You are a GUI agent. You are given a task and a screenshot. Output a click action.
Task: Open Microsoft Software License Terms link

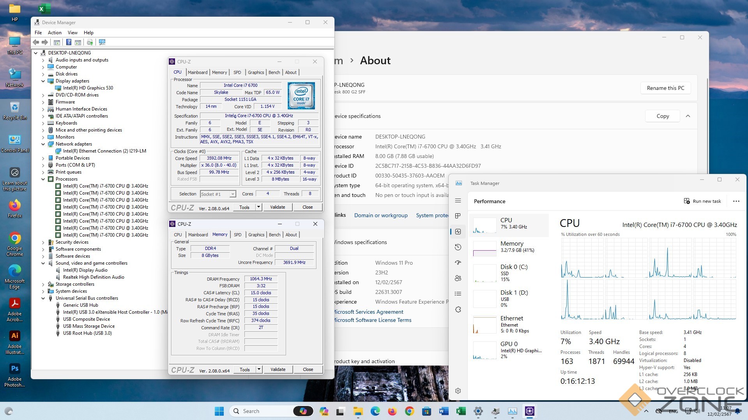pyautogui.click(x=372, y=320)
